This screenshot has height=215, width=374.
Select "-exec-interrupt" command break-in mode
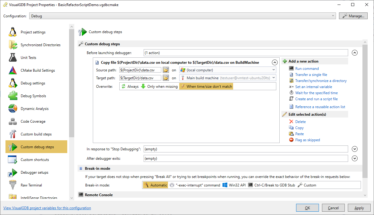click(x=195, y=185)
